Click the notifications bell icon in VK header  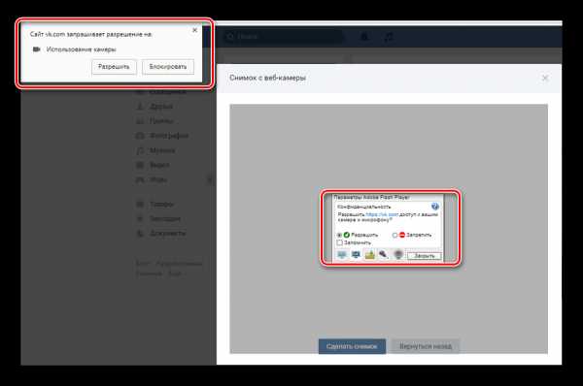pos(364,37)
